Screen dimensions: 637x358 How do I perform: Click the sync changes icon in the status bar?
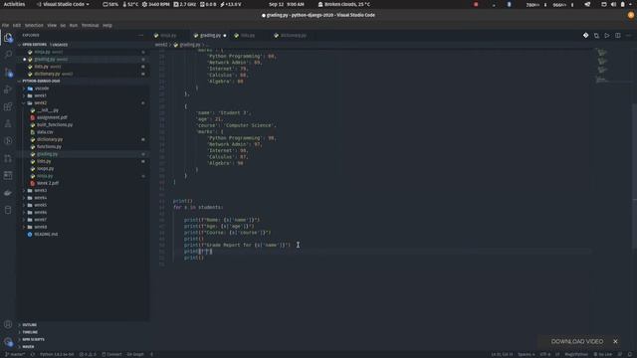click(33, 354)
